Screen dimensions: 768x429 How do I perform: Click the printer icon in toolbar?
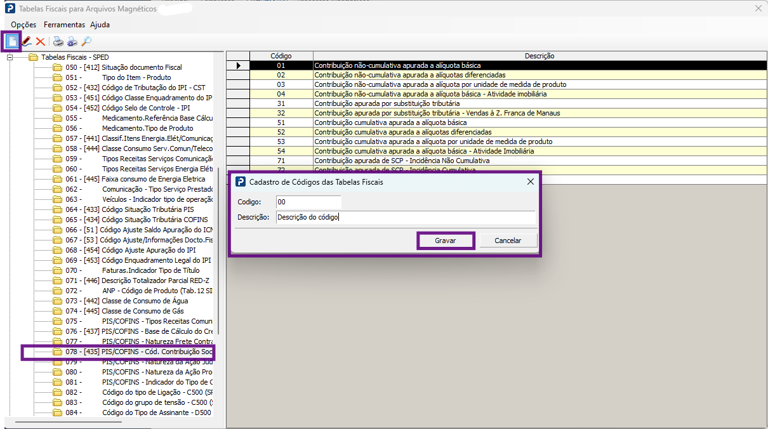click(58, 42)
